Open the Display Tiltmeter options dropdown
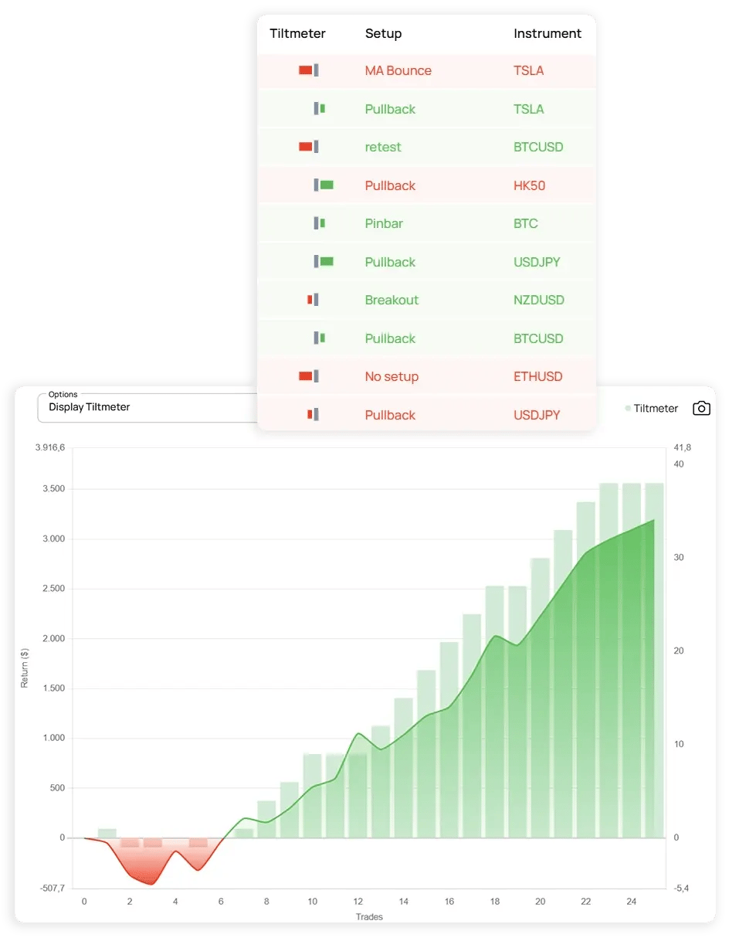739x948 pixels. point(147,407)
